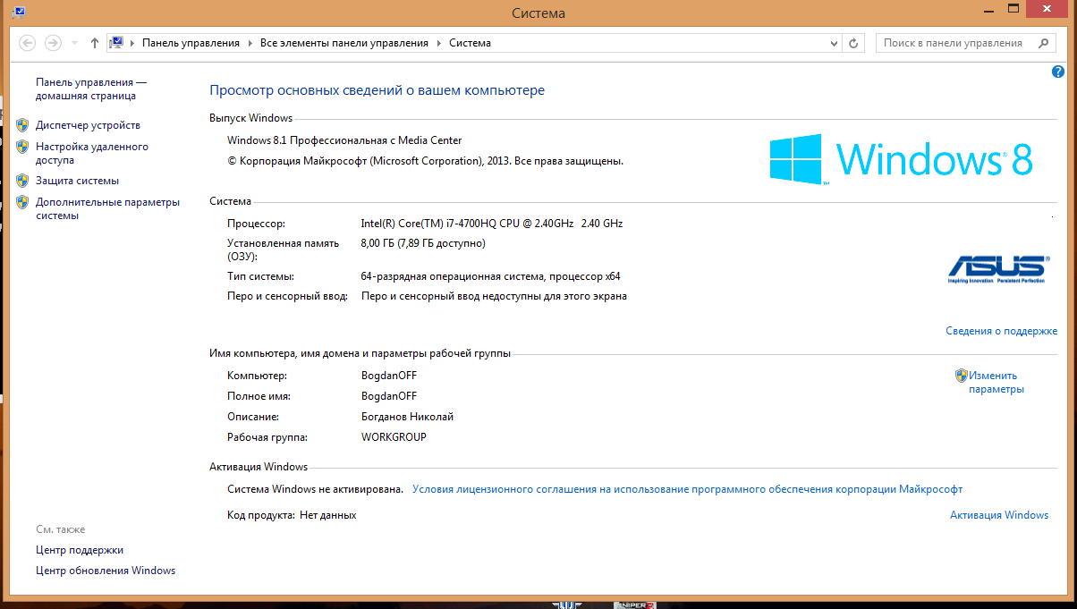1077x609 pixels.
Task: Click 'BogdanOFF' in the 'Компьютер' row
Action: pyautogui.click(x=389, y=376)
